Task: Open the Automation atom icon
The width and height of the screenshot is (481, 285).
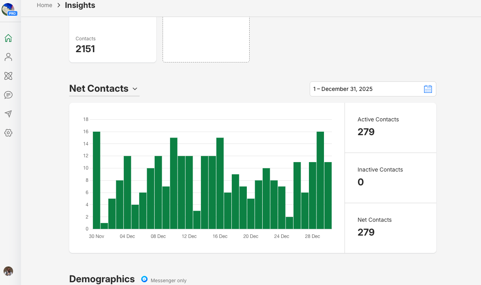Action: (8, 76)
